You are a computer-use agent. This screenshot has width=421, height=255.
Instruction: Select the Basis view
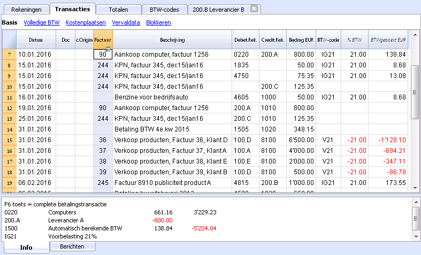coord(10,22)
